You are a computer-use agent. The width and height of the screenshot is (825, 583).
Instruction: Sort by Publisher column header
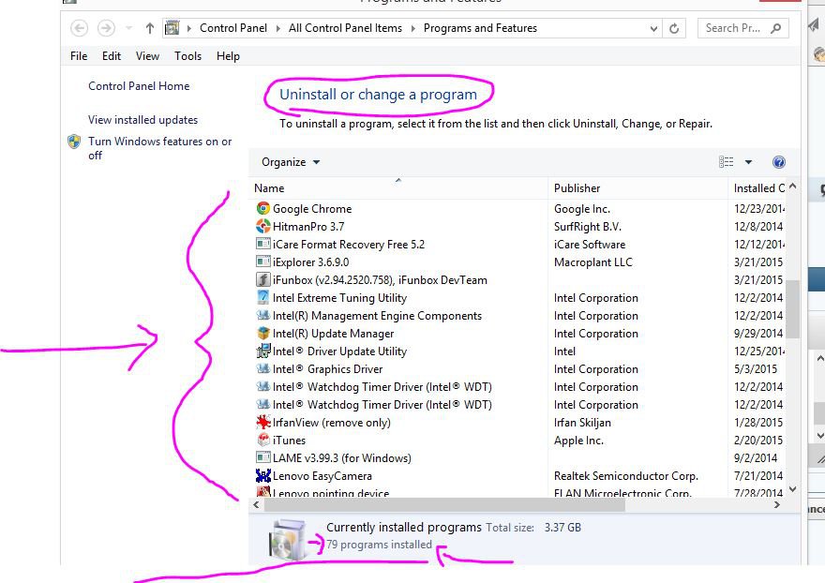point(637,187)
